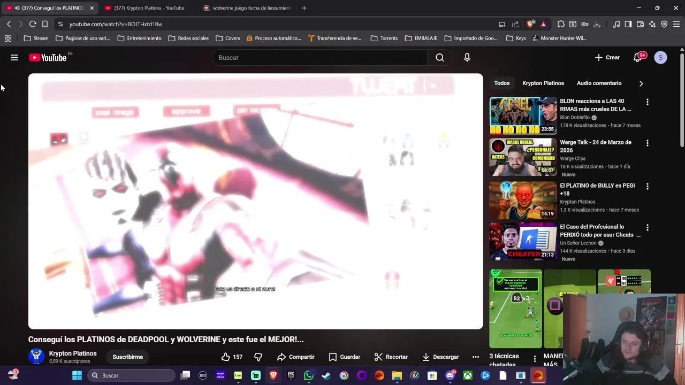
Task: Open more actions menu under the video
Action: 475,357
